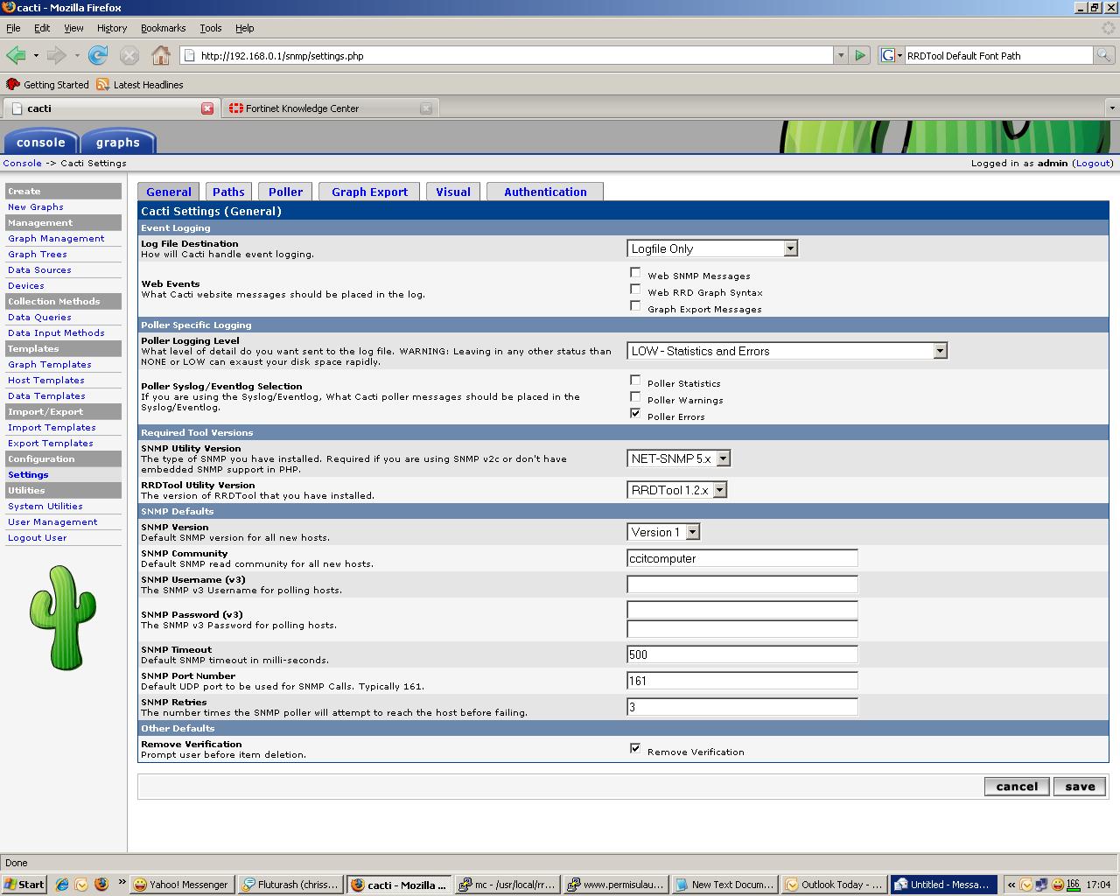Toggle Poller Statistics checkbox
This screenshot has width=1120, height=896.
635,380
